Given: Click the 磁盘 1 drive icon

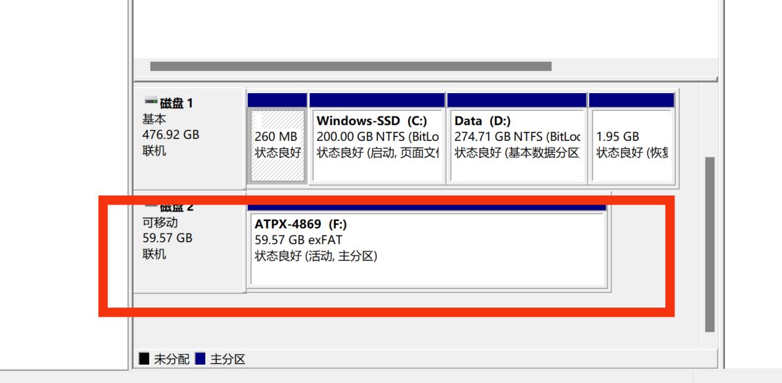Looking at the screenshot, I should point(151,101).
